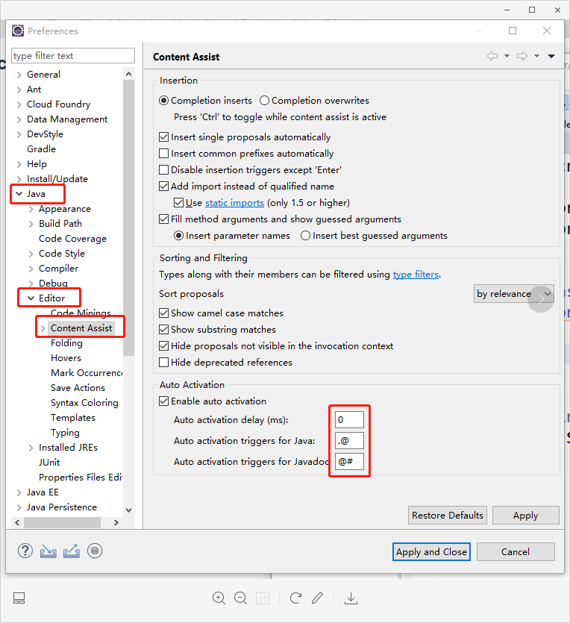
Task: Click the type filter text field
Action: 73,56
